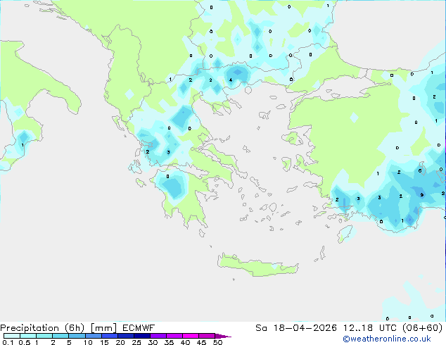The width and height of the screenshot is (446, 345).
Task: Click the 15–20 mm legend color swatch
Action: click(x=110, y=336)
